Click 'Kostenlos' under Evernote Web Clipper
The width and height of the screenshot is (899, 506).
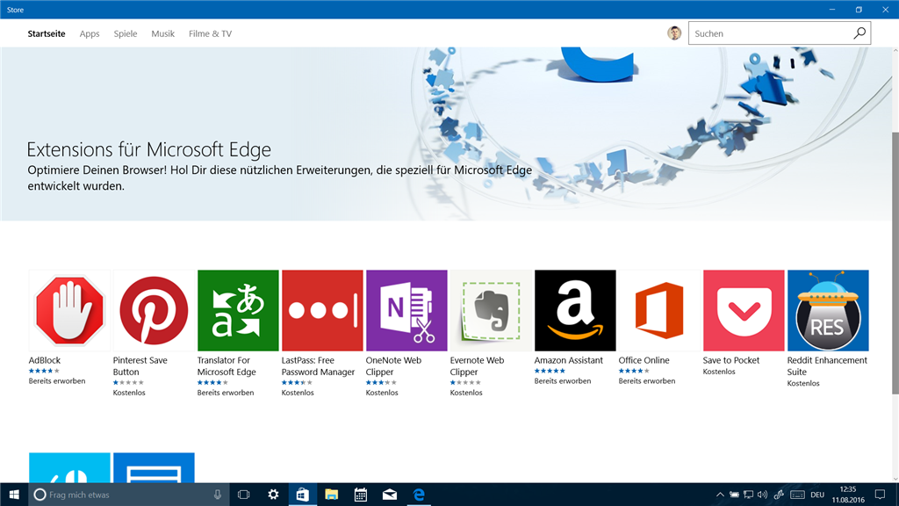click(466, 393)
